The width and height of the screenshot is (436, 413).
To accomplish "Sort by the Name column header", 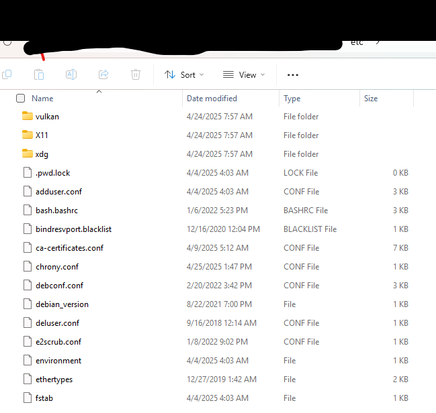I will tap(42, 99).
